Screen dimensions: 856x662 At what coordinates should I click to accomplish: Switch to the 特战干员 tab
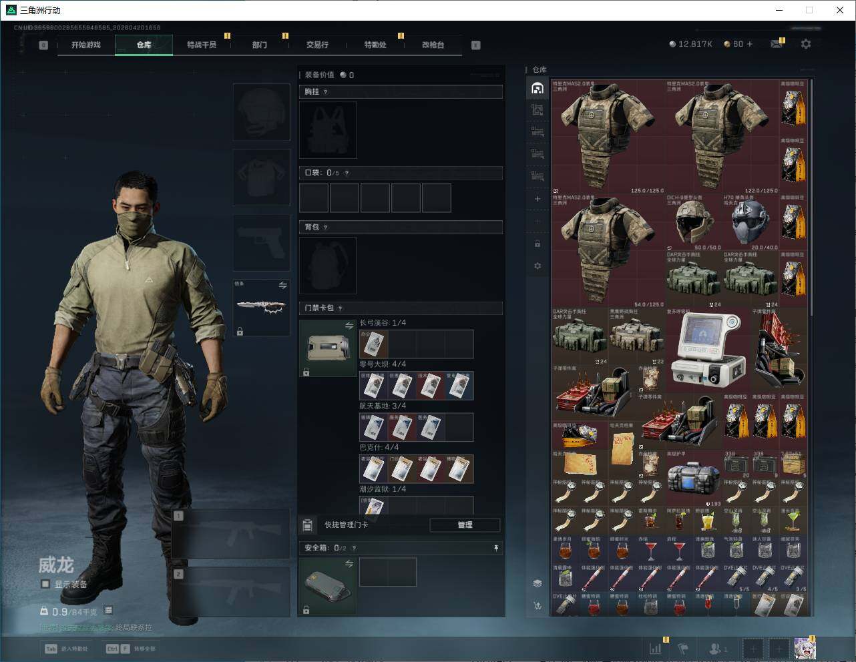tap(202, 45)
